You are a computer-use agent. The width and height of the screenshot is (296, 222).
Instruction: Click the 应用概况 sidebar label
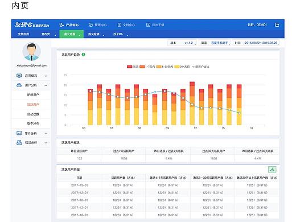[31, 76]
